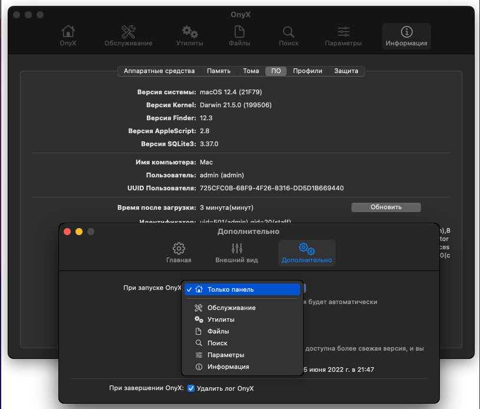Click the SQLite3 version 3.37.0 value
Screen dimensions: 480x409
click(209, 144)
